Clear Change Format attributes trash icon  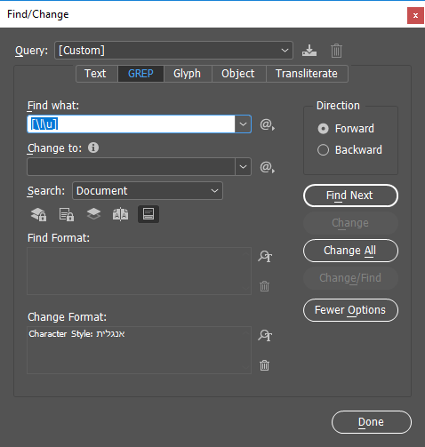[264, 365]
